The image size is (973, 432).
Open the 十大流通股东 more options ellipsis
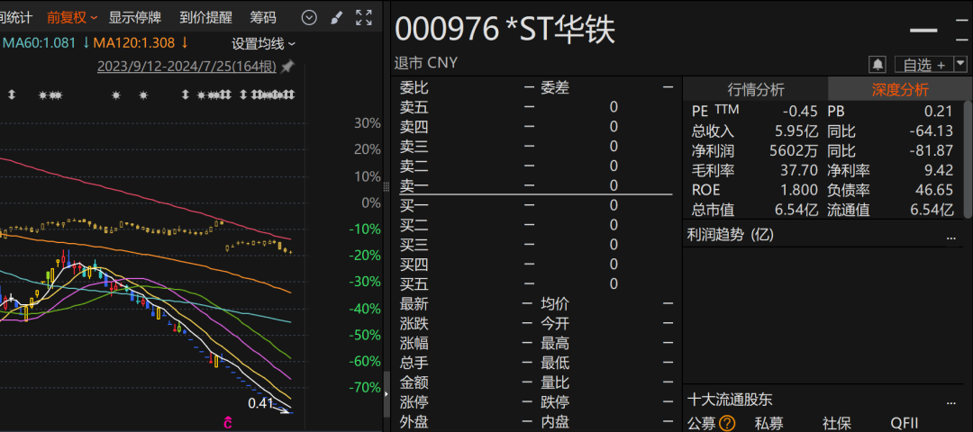coord(951,401)
